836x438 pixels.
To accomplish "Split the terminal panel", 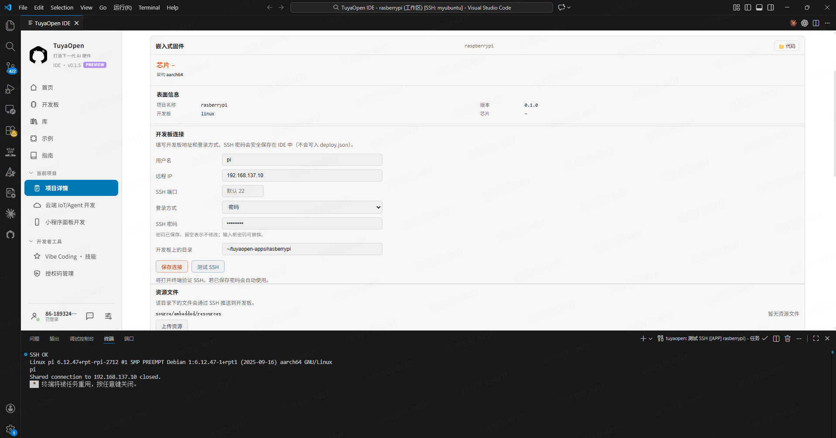I will click(776, 338).
